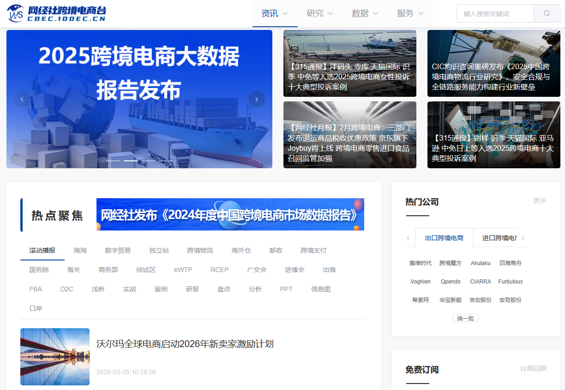The image size is (565, 390).
Task: Click the 换一批 button to refresh companies
Action: click(x=465, y=318)
